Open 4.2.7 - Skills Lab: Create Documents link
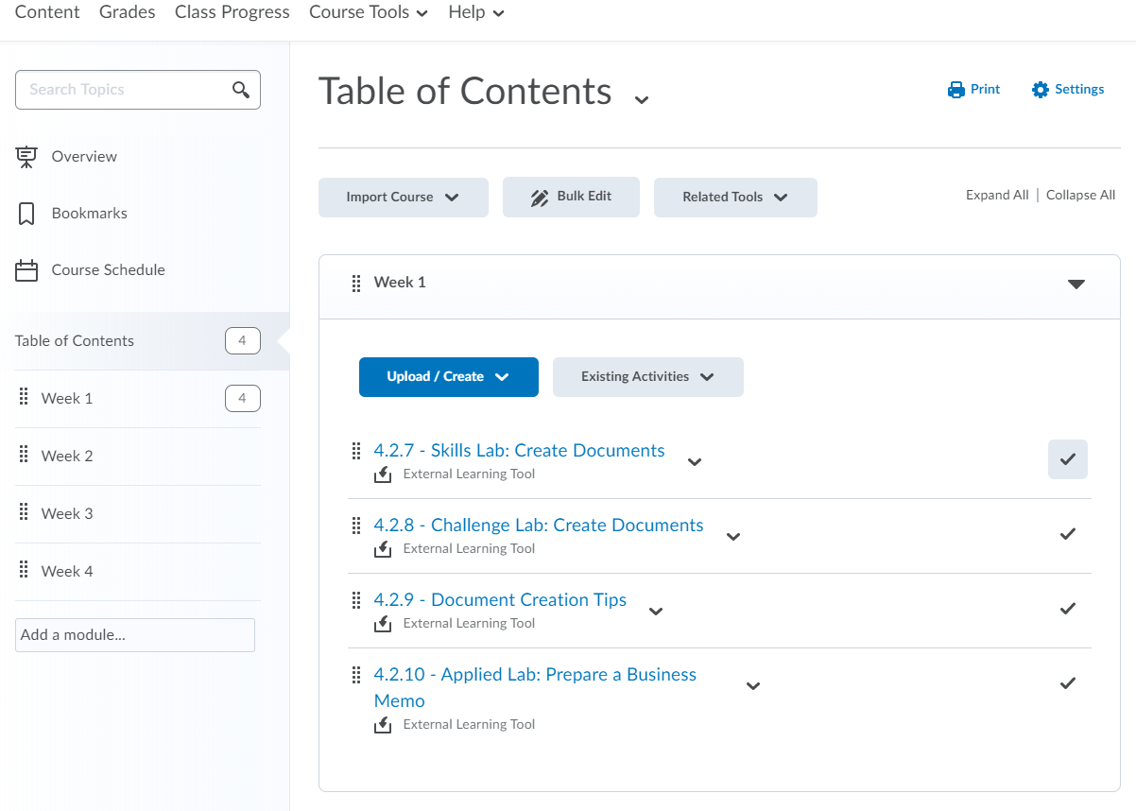The image size is (1136, 811). tap(520, 451)
